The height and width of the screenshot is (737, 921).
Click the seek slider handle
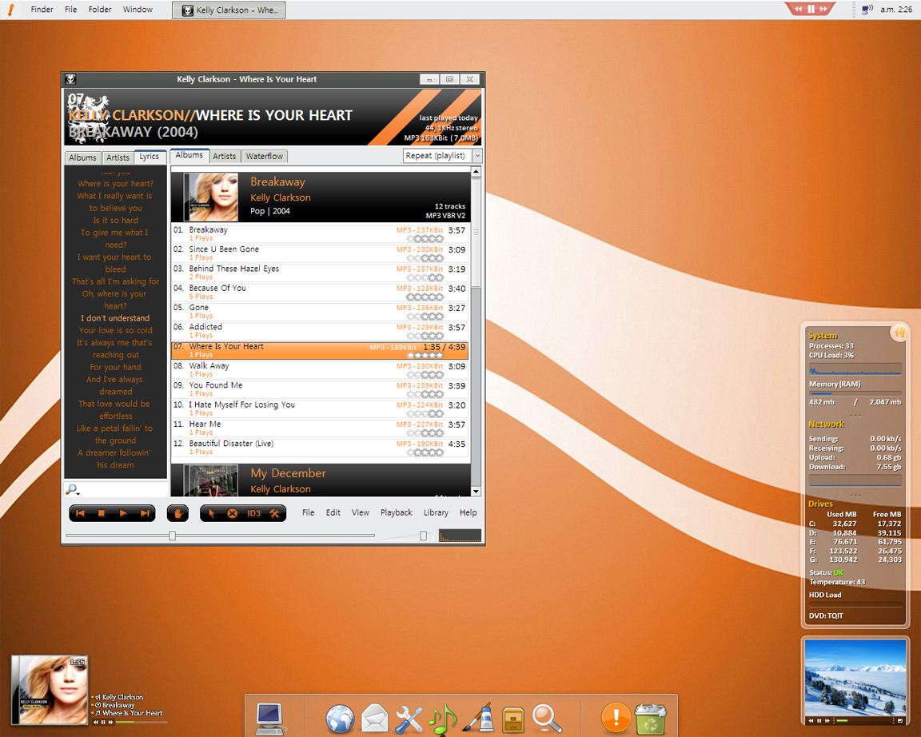[x=172, y=536]
